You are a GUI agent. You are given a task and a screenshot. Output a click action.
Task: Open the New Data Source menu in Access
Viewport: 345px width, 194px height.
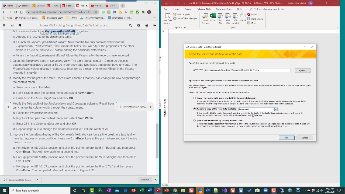click(167, 19)
